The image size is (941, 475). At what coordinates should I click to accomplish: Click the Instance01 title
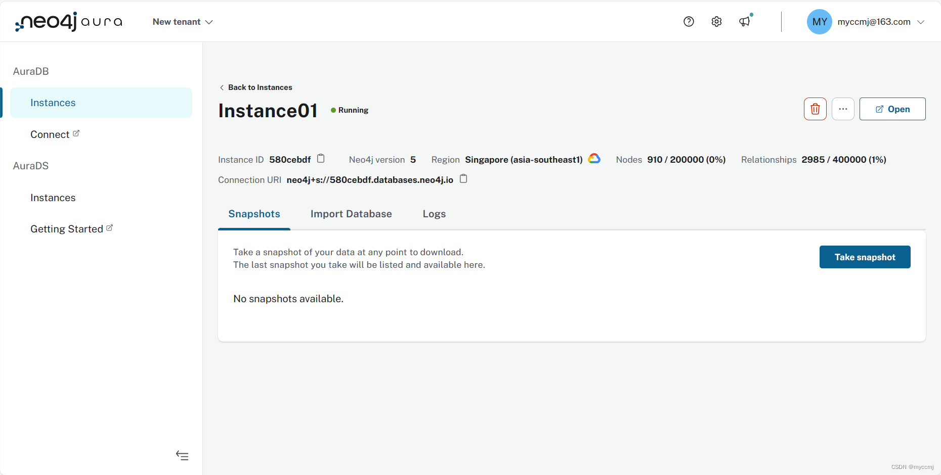(268, 111)
